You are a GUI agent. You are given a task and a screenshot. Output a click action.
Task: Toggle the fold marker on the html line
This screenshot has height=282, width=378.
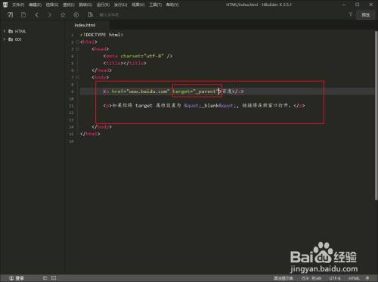tap(77, 42)
